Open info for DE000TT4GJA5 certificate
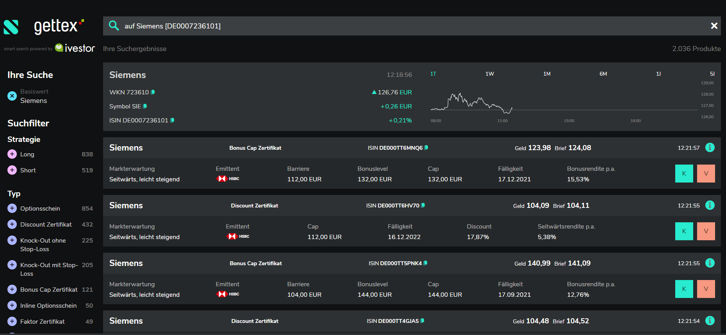726x335 pixels. (710, 321)
